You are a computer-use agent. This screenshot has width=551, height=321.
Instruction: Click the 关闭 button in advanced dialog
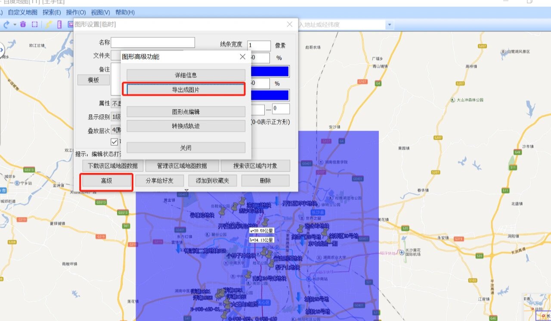coord(186,148)
